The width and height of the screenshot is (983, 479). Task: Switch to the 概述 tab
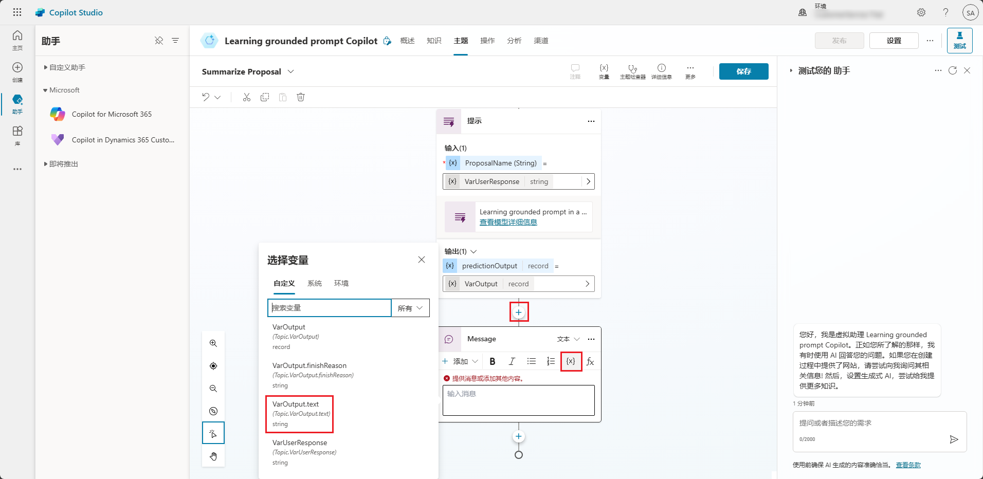(407, 41)
